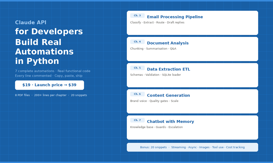
Task: Open the Data Extraction ETL heading
Action: point(168,69)
